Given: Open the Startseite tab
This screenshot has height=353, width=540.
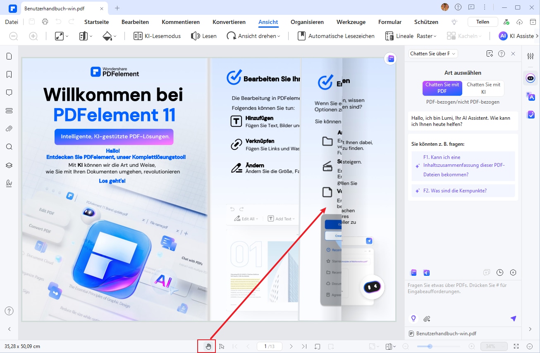Looking at the screenshot, I should point(96,22).
